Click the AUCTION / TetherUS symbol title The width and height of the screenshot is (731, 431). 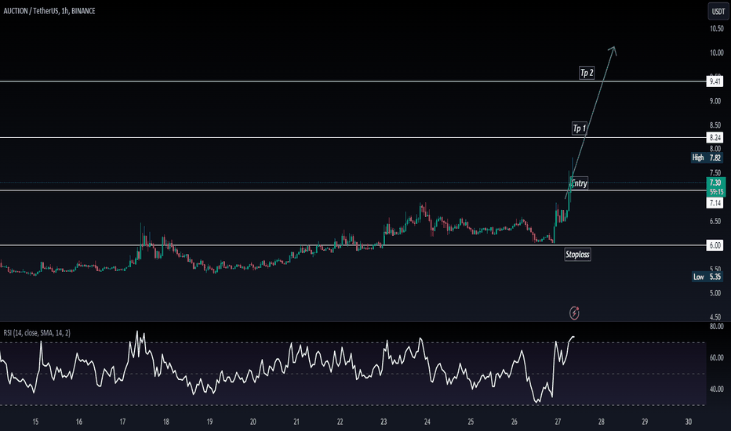coord(49,11)
